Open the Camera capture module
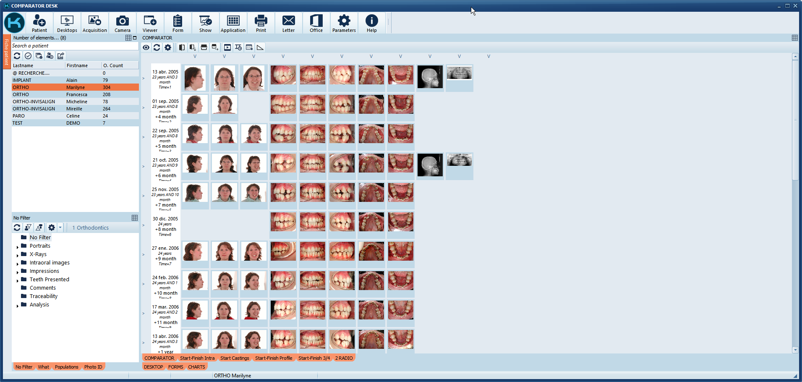Screen dimensions: 802x382 (x=122, y=23)
